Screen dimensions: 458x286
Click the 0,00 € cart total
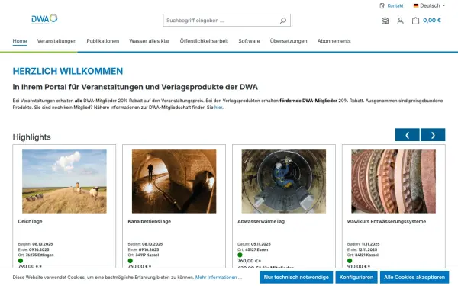[x=432, y=21]
